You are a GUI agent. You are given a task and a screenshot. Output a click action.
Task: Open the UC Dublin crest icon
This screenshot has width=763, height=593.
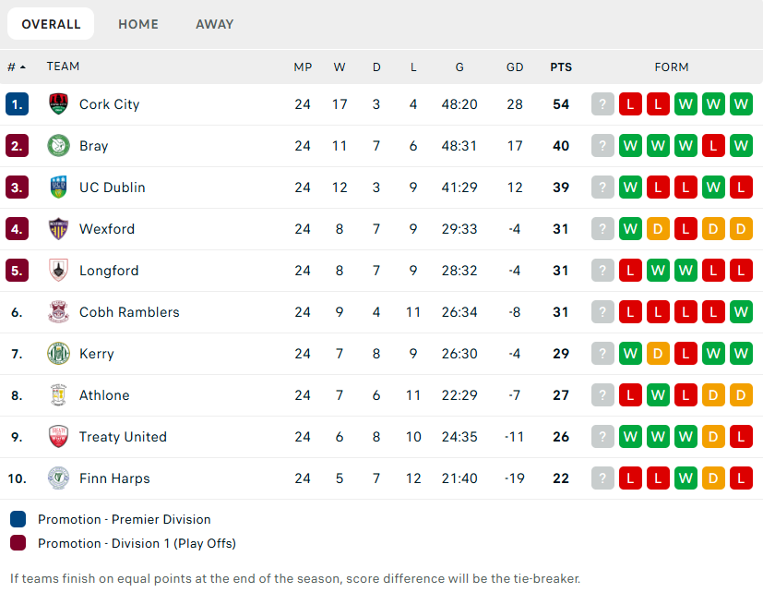tap(58, 188)
